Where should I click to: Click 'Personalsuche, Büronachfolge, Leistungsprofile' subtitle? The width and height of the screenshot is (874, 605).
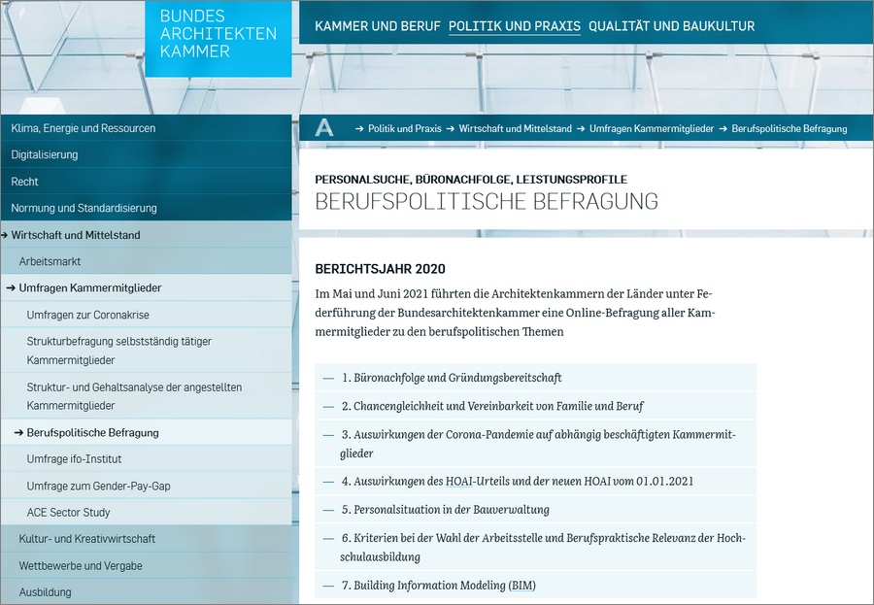point(471,180)
